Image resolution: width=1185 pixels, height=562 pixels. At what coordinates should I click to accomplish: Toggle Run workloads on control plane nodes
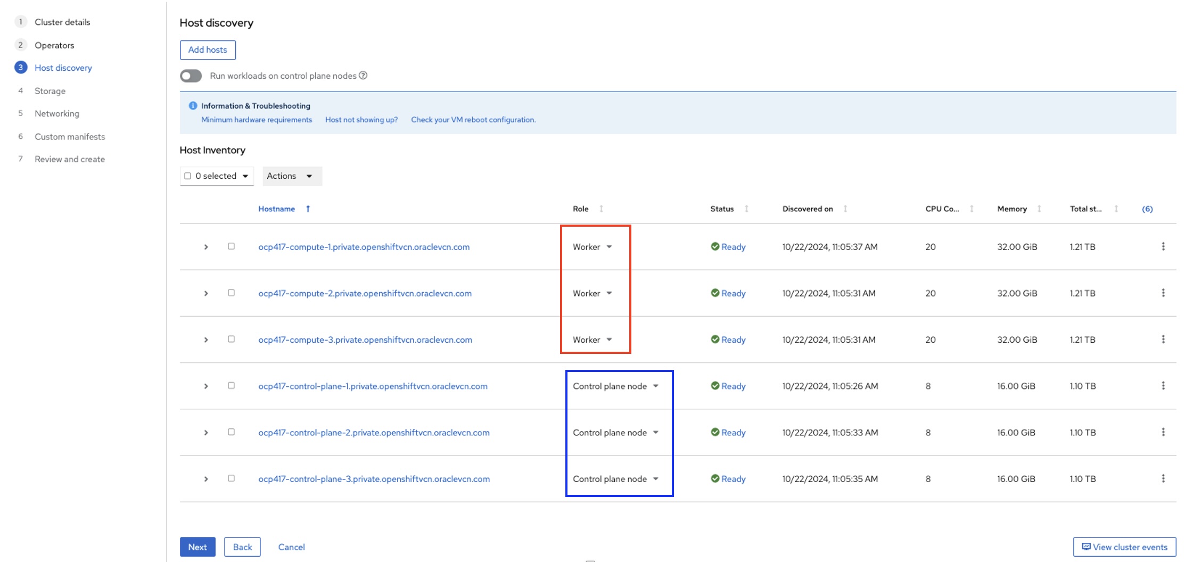coord(191,76)
